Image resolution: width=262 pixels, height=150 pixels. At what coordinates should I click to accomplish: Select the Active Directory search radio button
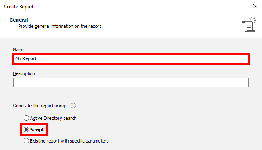pyautogui.click(x=26, y=118)
